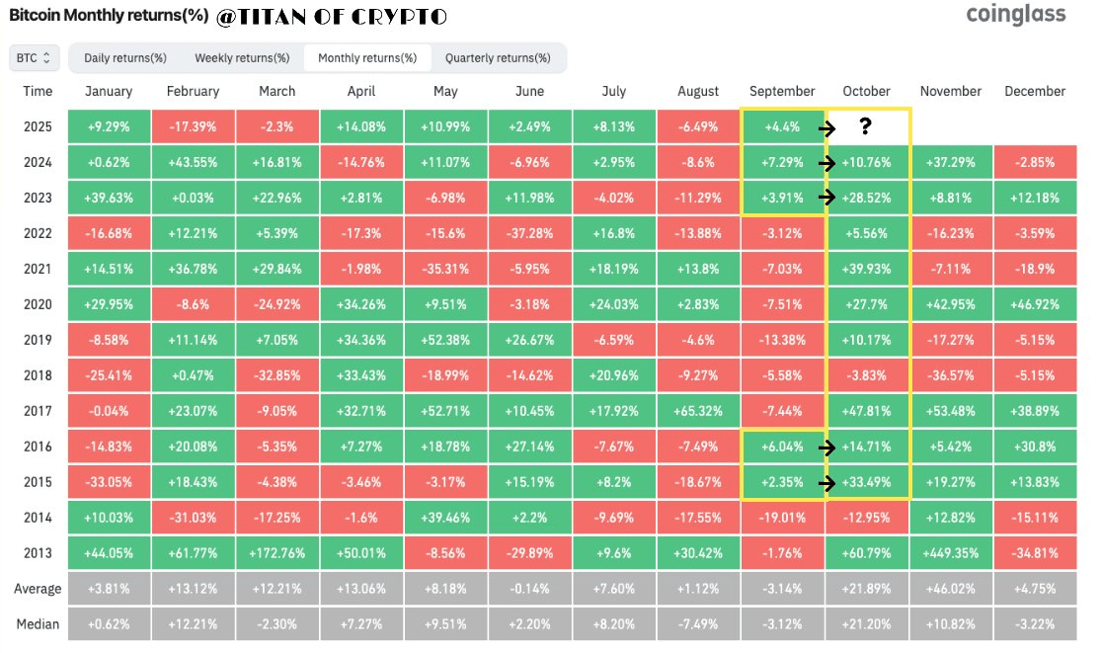
Task: Click the Median row label
Action: click(39, 624)
